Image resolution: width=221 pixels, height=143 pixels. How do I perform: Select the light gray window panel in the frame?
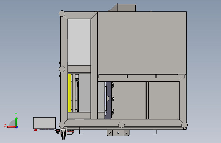point(79,42)
